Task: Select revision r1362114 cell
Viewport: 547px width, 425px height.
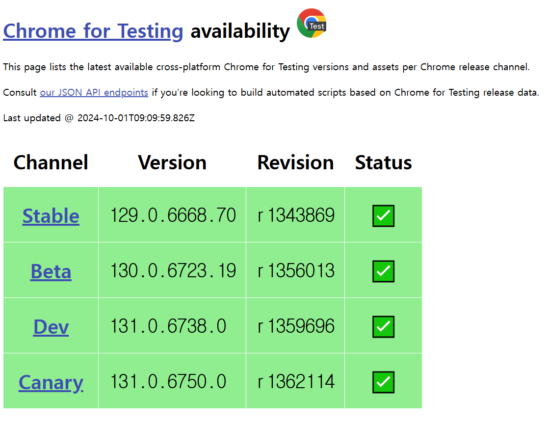Action: pyautogui.click(x=296, y=381)
